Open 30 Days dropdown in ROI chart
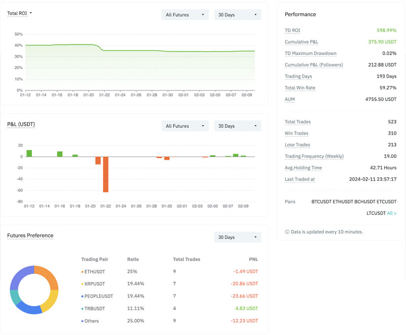406x335 pixels. [238, 15]
